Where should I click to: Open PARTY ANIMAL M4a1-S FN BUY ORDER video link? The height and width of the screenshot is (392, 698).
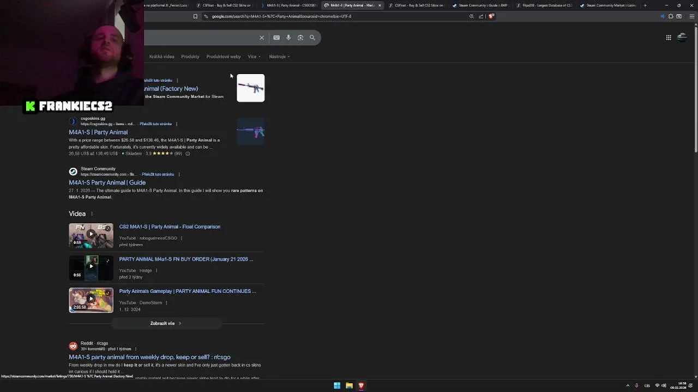[186, 259]
